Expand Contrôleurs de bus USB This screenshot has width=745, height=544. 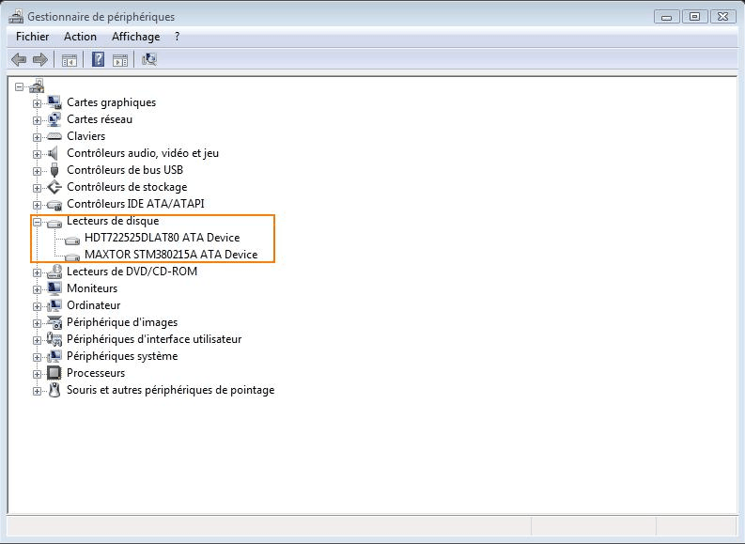tap(37, 171)
